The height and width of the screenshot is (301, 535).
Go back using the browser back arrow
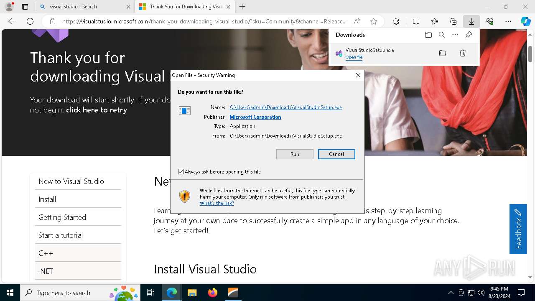point(12,21)
